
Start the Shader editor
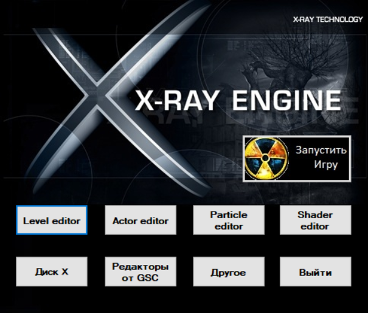click(316, 220)
